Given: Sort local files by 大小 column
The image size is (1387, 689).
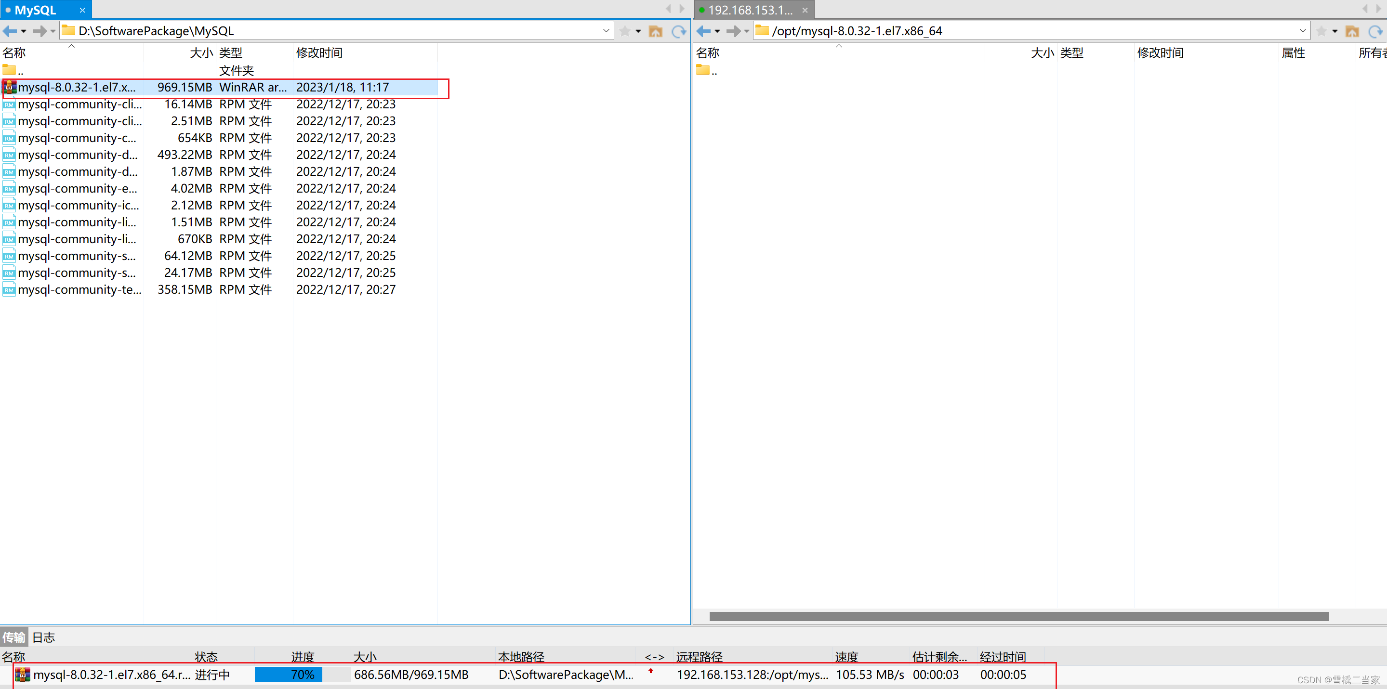Looking at the screenshot, I should (x=180, y=53).
